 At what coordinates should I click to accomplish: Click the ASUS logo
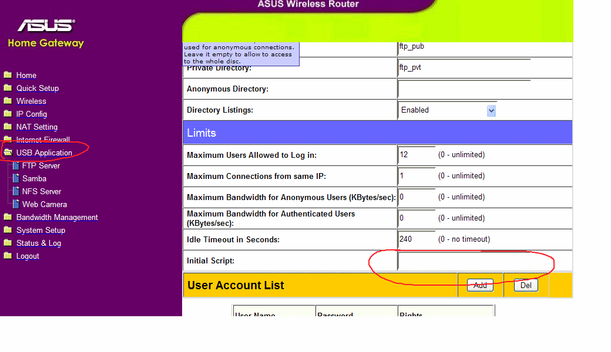(46, 26)
